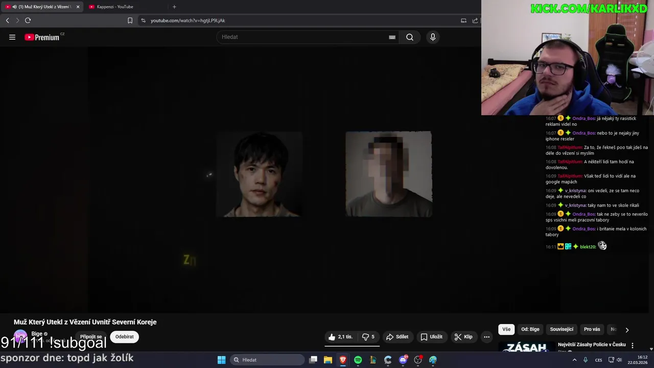Open Task View on taskbar

point(313,360)
